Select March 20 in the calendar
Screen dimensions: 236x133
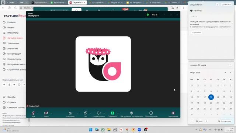211,103
